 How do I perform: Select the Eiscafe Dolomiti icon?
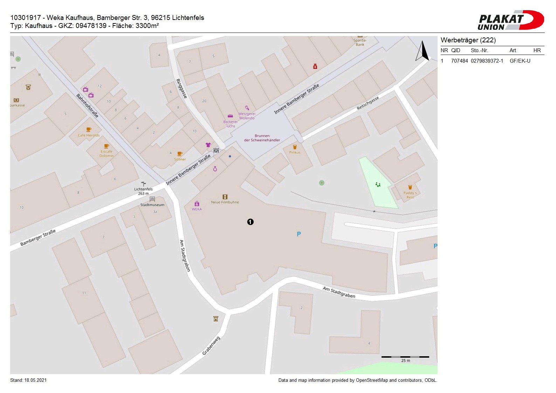point(107,146)
